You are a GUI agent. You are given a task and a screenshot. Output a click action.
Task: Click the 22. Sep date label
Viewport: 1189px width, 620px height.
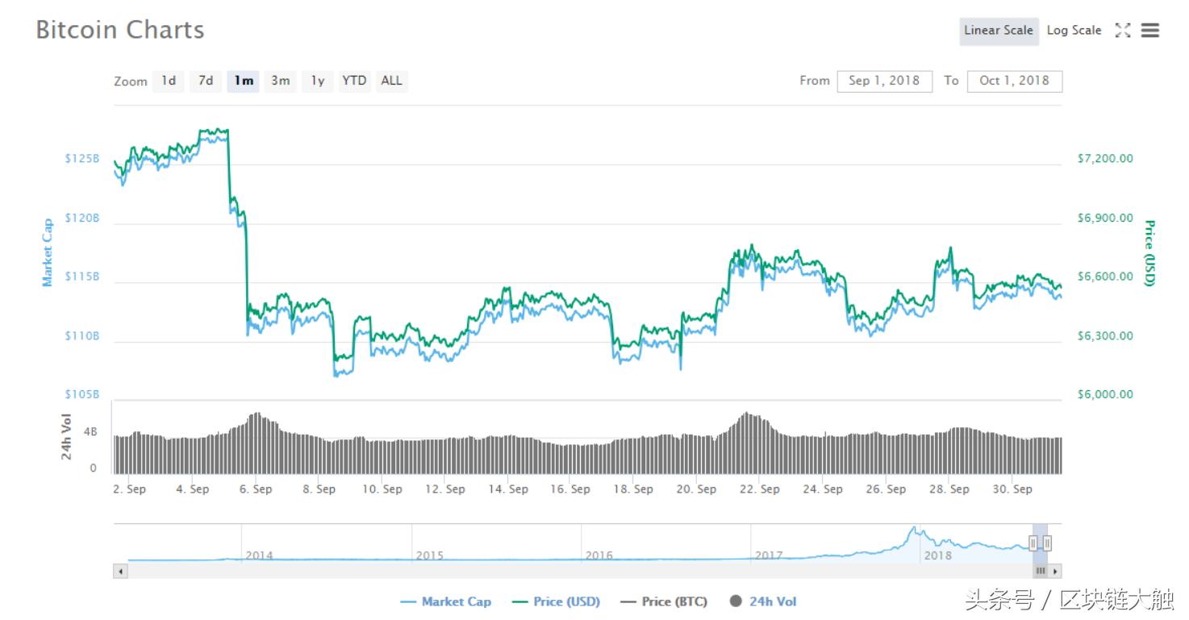click(x=760, y=489)
